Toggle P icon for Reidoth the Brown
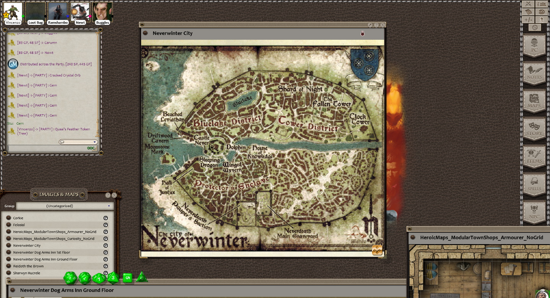The height and width of the screenshot is (298, 550). [x=106, y=266]
